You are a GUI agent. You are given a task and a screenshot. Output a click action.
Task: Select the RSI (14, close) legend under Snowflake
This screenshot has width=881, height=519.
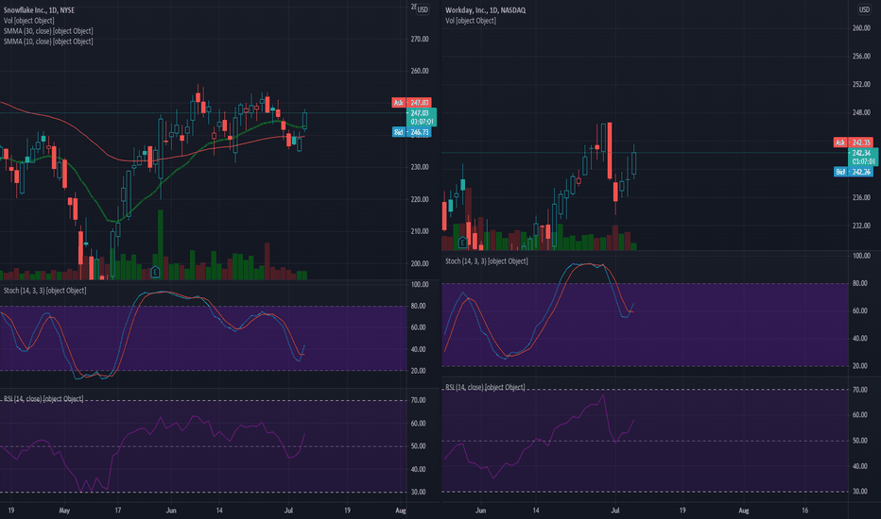click(43, 399)
